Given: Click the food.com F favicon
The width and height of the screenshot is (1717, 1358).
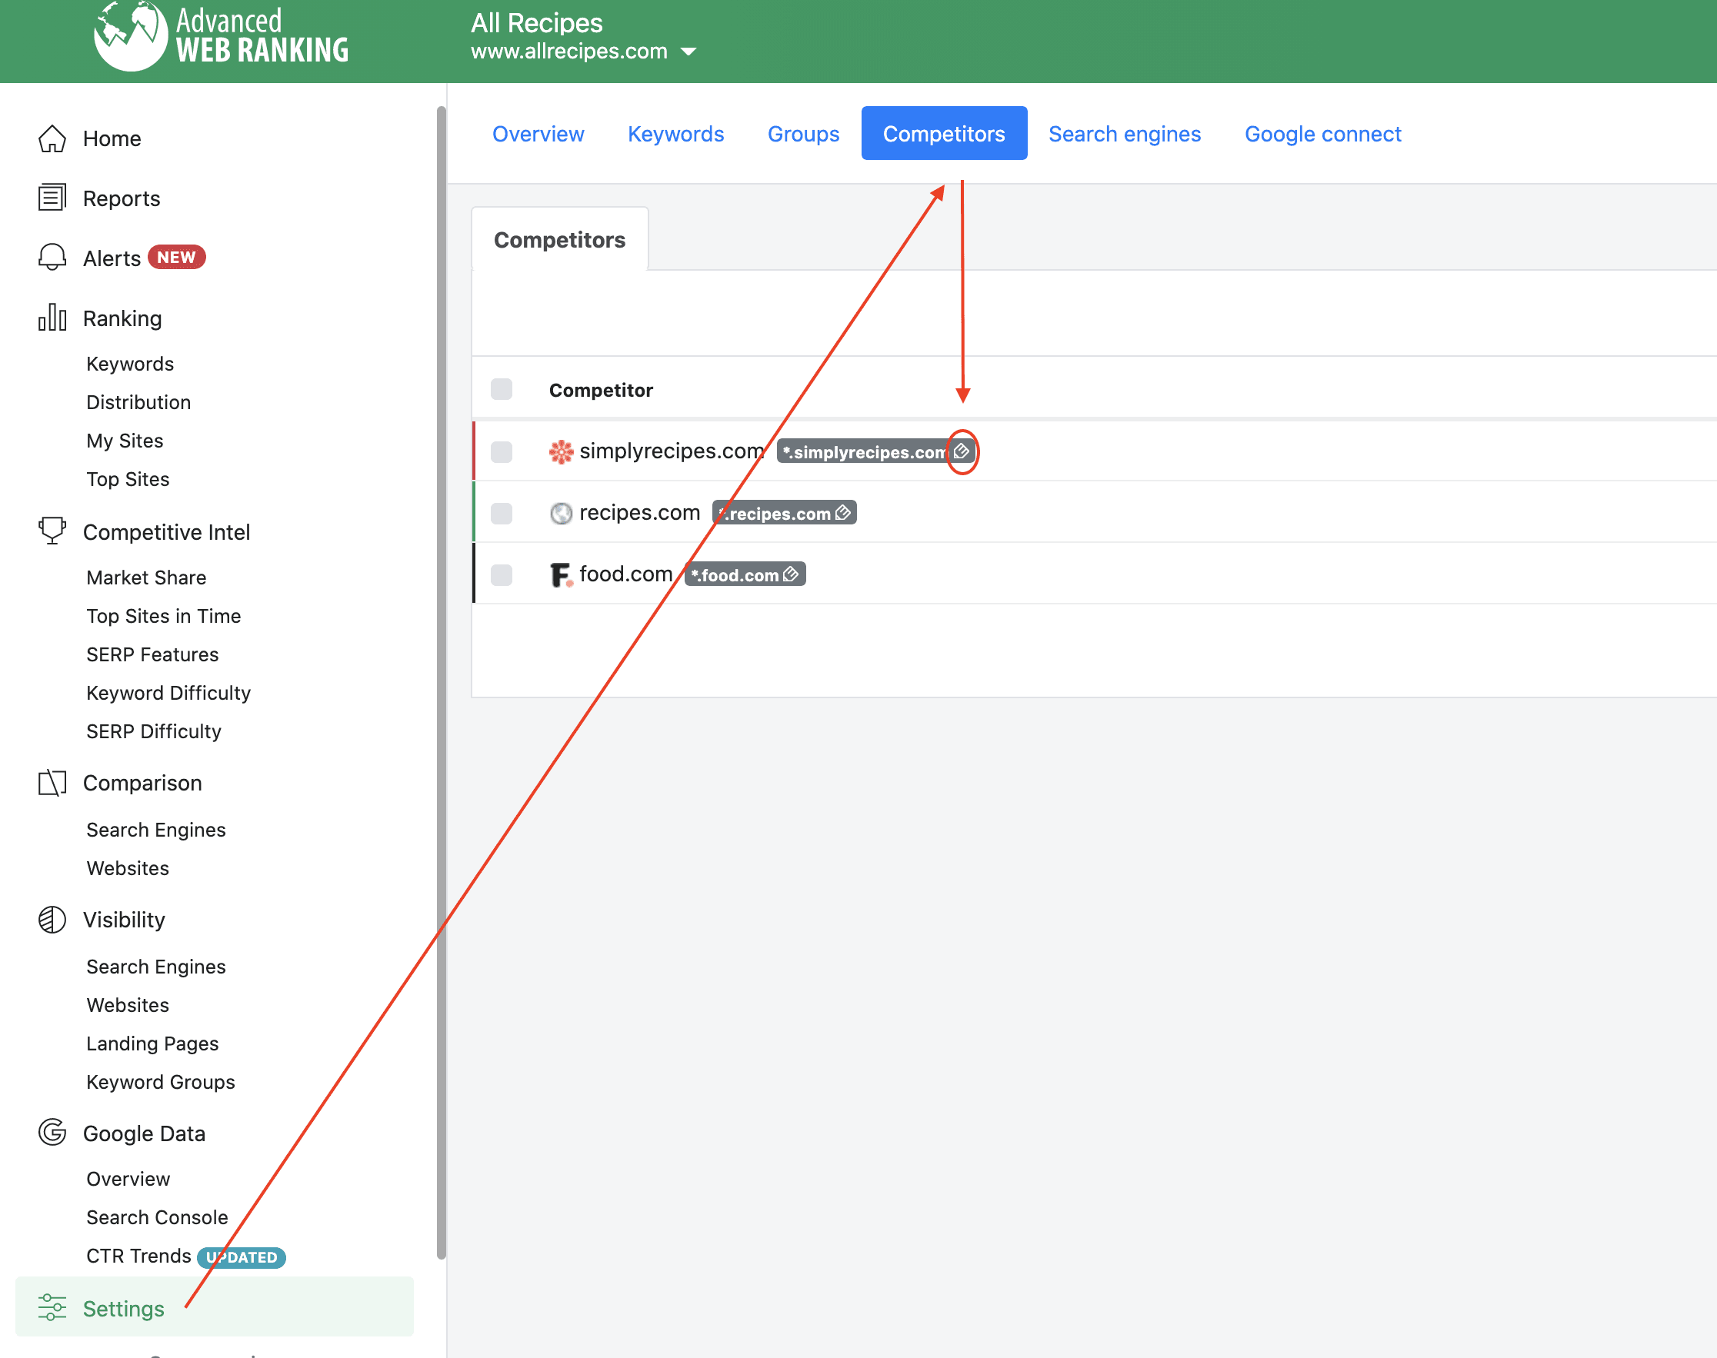Looking at the screenshot, I should click(x=562, y=574).
